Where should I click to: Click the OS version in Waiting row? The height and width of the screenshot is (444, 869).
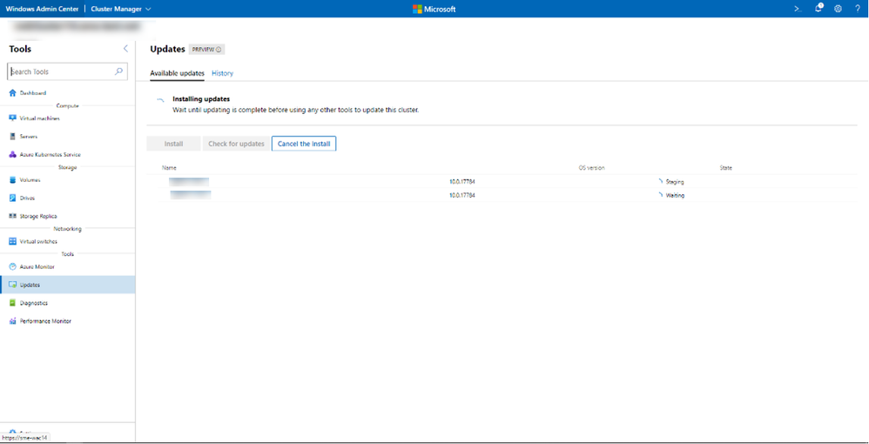click(462, 195)
